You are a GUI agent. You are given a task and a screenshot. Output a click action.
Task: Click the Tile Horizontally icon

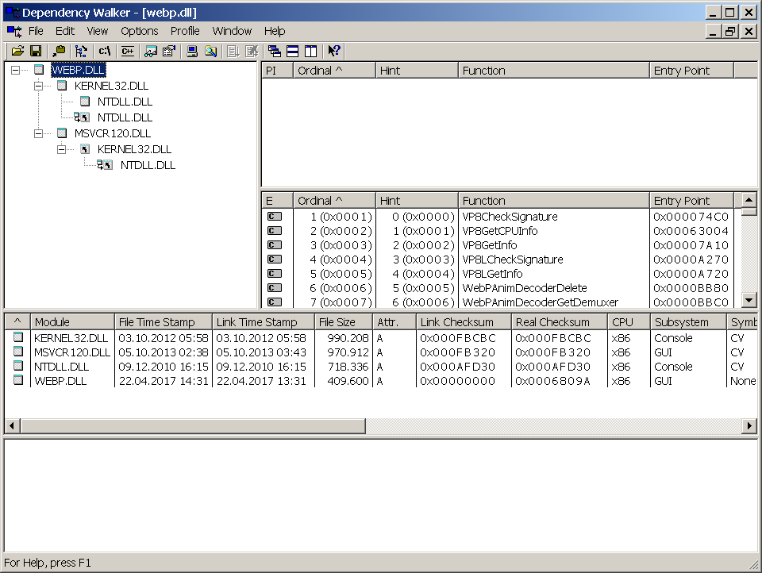[x=292, y=52]
